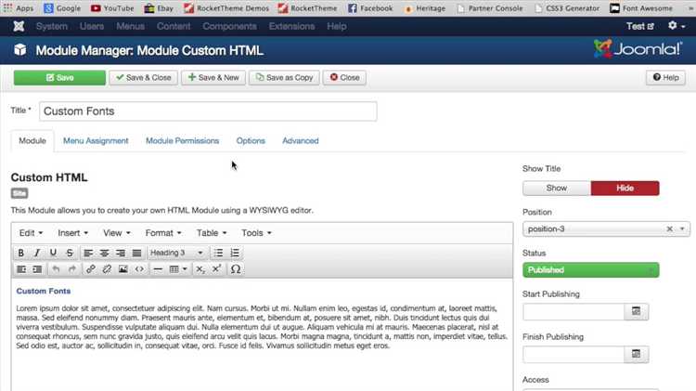The image size is (696, 391).
Task: Insert special character (Omega)
Action: click(236, 269)
